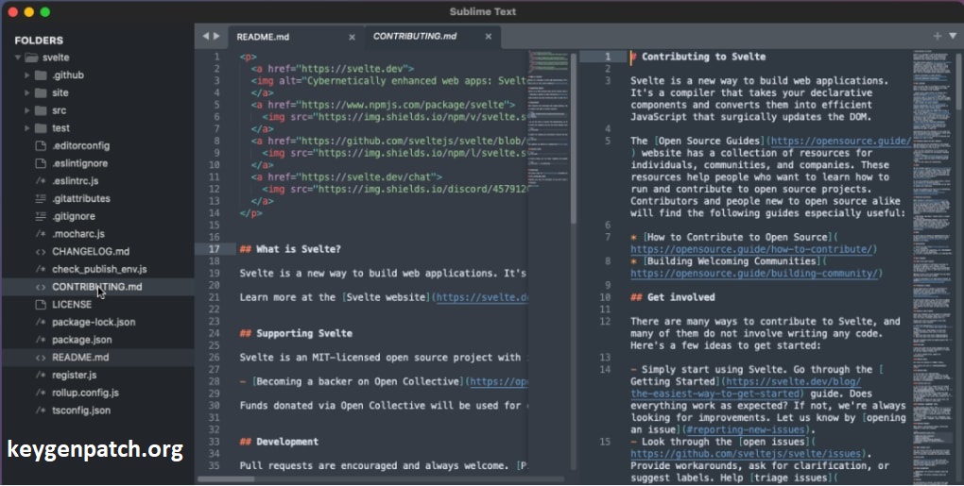The width and height of the screenshot is (964, 486).
Task: Click the CHANGELOG.md markup file icon
Action: [41, 252]
